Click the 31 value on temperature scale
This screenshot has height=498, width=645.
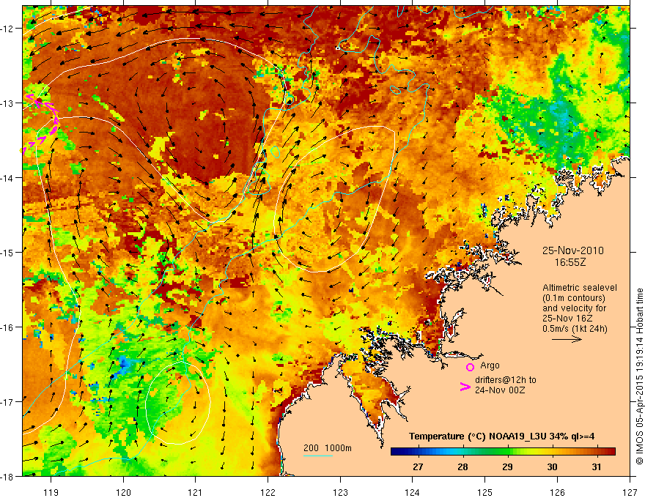pos(597,467)
